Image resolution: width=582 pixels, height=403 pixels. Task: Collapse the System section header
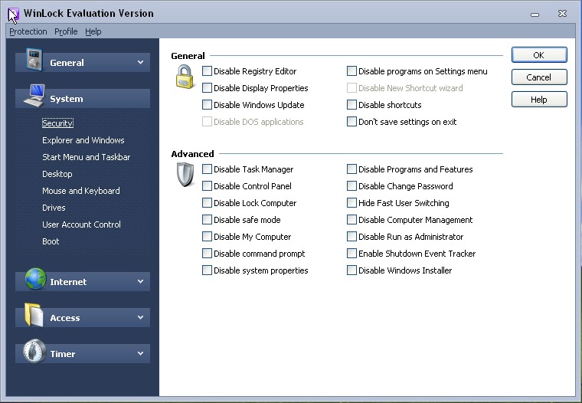[83, 98]
